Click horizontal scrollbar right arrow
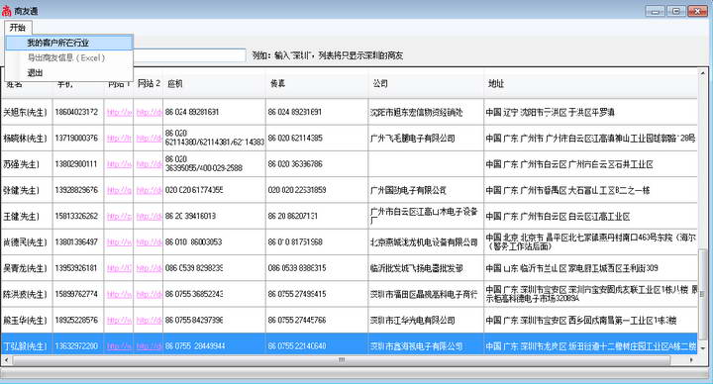The height and width of the screenshot is (384, 713). [x=691, y=360]
